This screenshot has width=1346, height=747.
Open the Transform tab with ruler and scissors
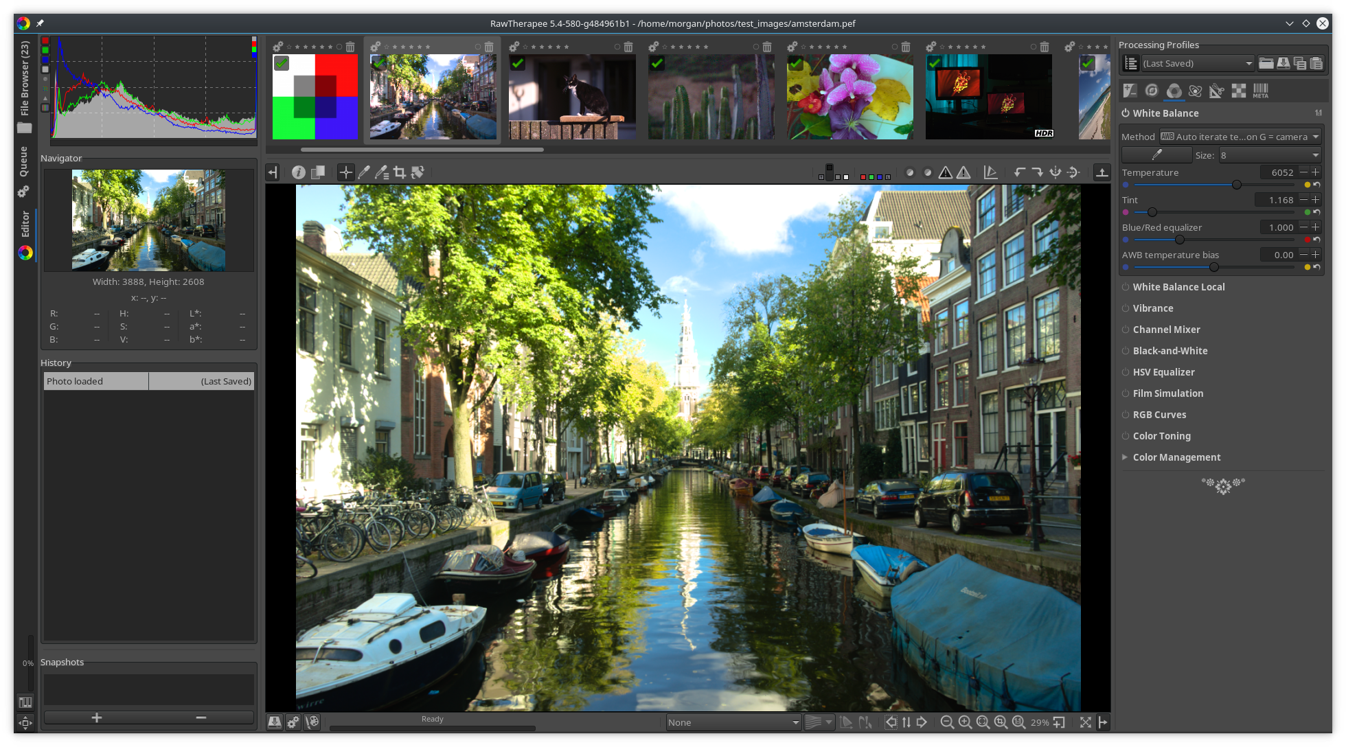(1217, 91)
